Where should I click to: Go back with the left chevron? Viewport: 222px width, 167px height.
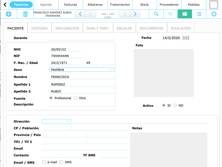tap(5, 5)
